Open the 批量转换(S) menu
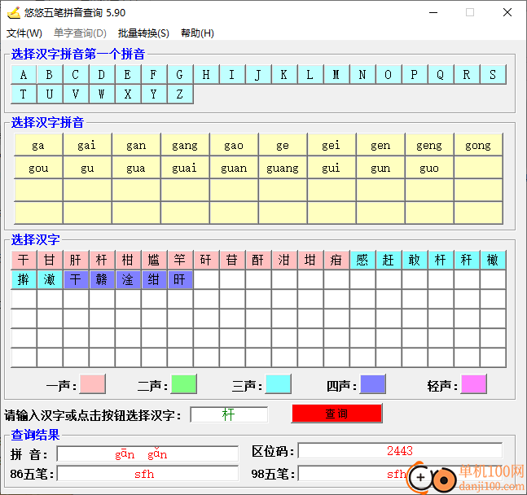 pos(143,33)
